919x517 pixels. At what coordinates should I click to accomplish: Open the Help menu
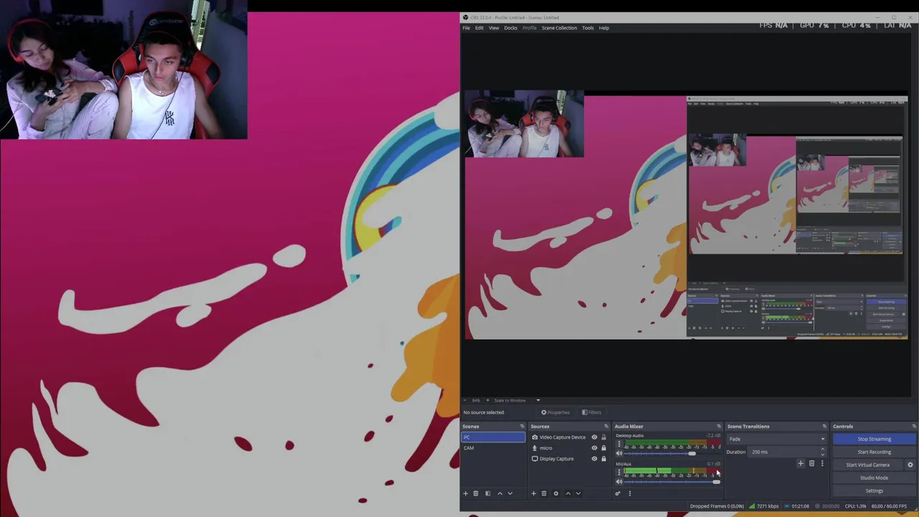[x=604, y=28]
